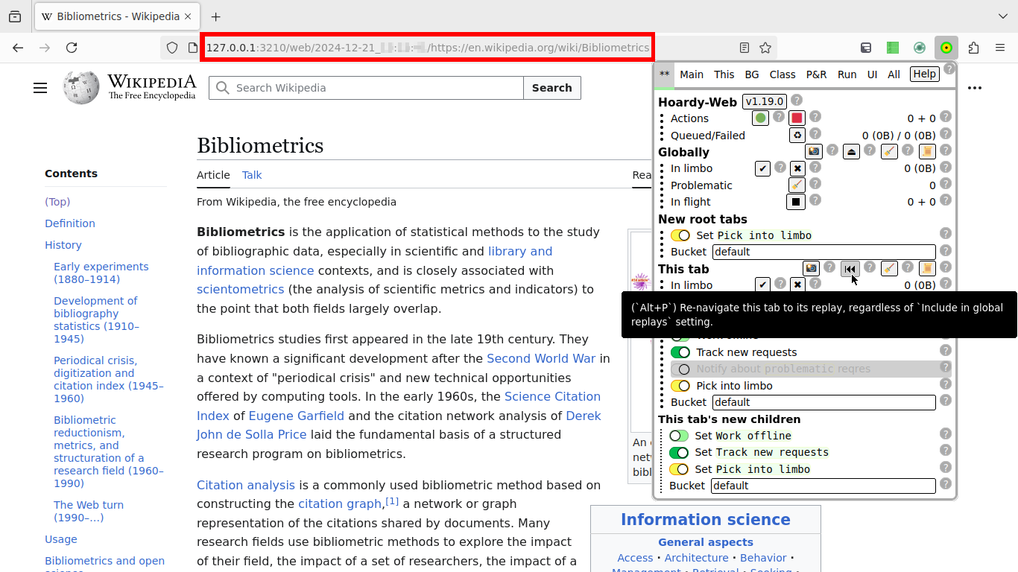The image size is (1018, 572).
Task: Switch to the UI tab
Action: coord(872,74)
